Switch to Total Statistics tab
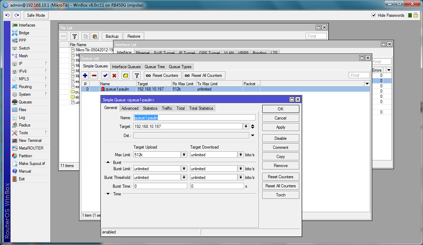423x245 pixels. (201, 108)
